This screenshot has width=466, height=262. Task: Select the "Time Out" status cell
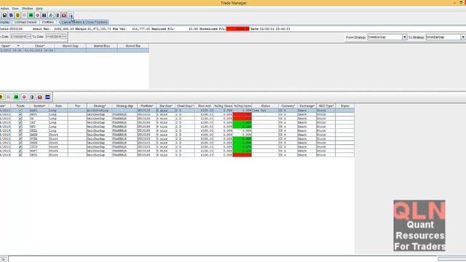click(x=265, y=111)
